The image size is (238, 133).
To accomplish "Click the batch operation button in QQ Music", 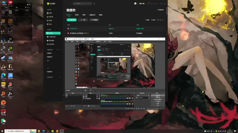I will pyautogui.click(x=94, y=20).
